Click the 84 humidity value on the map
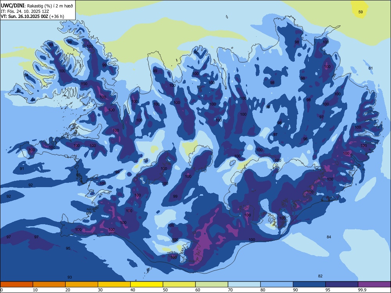Viewport: 391px width, 293px height. (329, 237)
